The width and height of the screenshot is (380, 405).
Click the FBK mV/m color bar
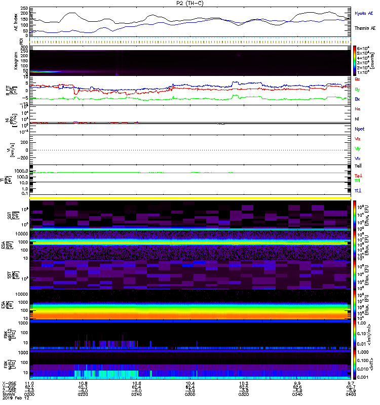355,335
